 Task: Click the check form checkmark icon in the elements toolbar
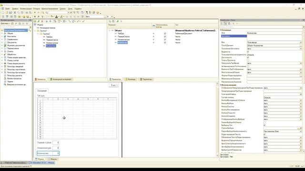(83, 21)
